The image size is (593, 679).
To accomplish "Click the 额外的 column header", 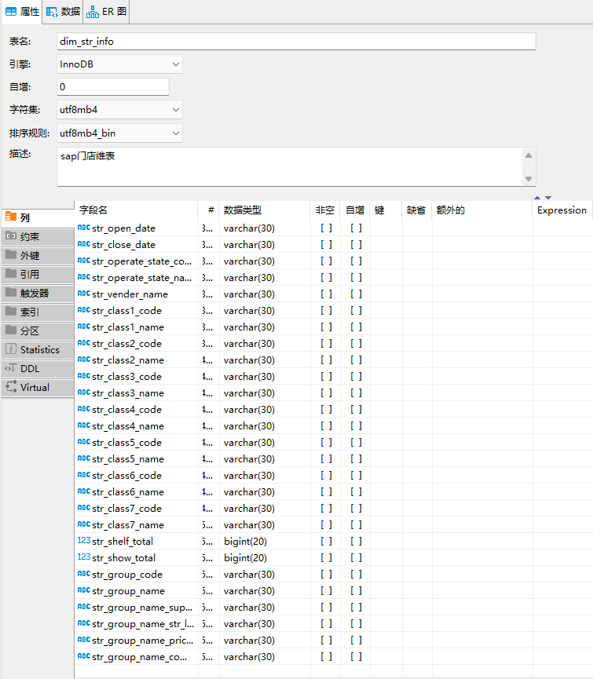I will click(x=482, y=210).
